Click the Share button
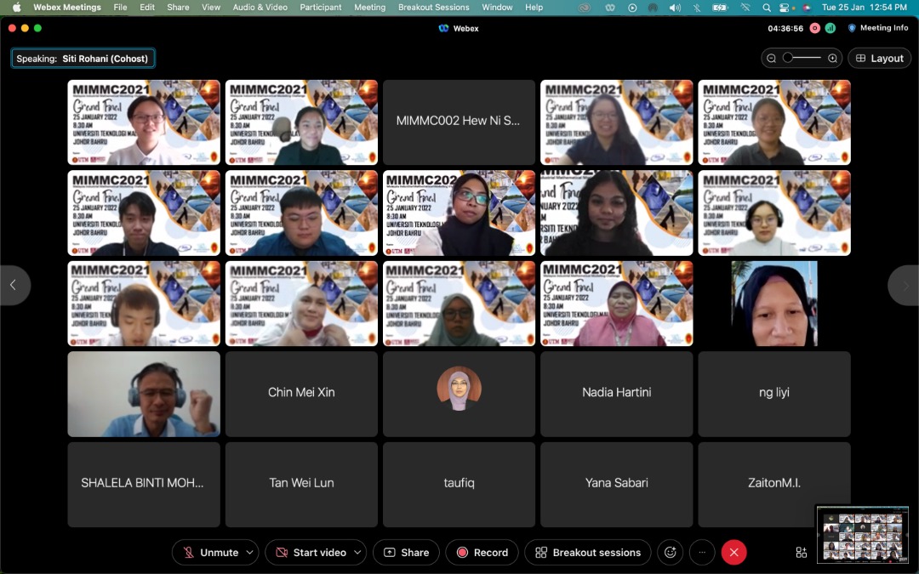 tap(406, 553)
